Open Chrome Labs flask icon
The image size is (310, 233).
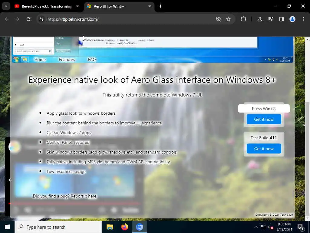(259, 19)
